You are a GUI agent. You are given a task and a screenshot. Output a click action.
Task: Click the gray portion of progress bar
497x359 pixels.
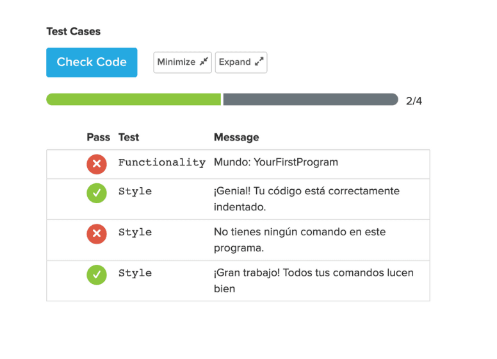click(310, 99)
